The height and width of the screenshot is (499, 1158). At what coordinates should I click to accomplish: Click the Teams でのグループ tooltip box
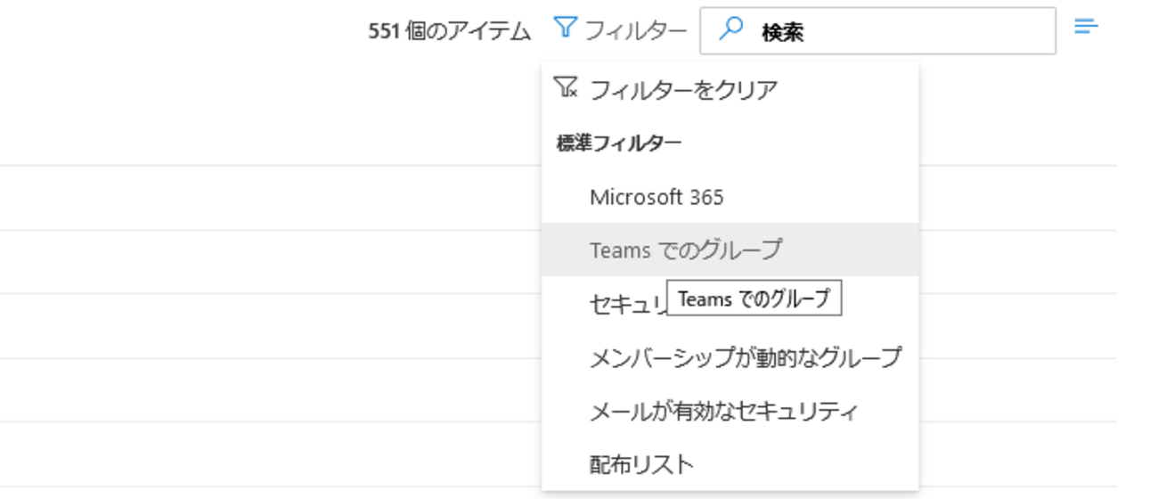coord(754,299)
